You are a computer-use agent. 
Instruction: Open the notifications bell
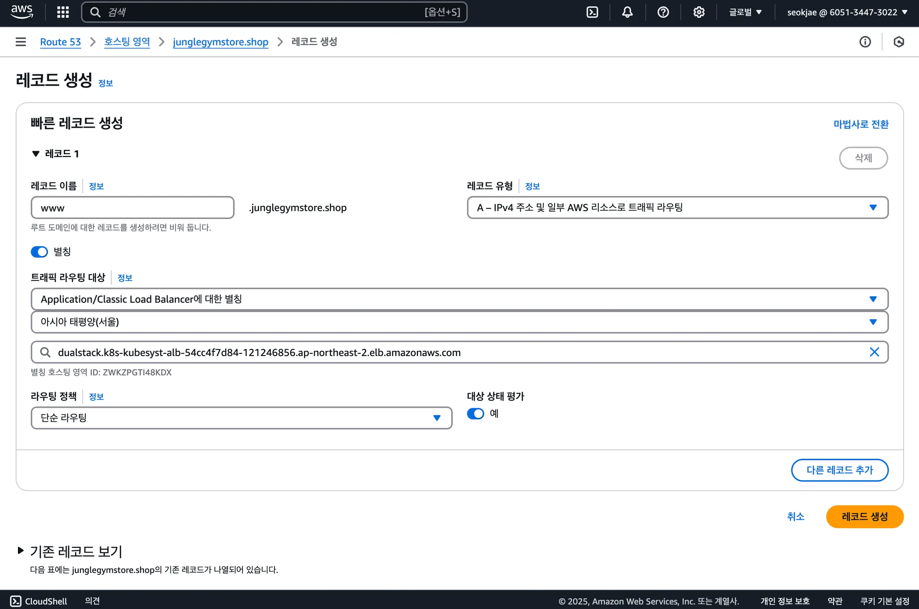[627, 12]
